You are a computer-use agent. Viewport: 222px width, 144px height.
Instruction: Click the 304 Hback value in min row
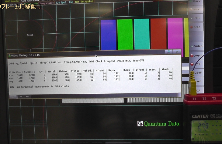[x=131, y=73]
